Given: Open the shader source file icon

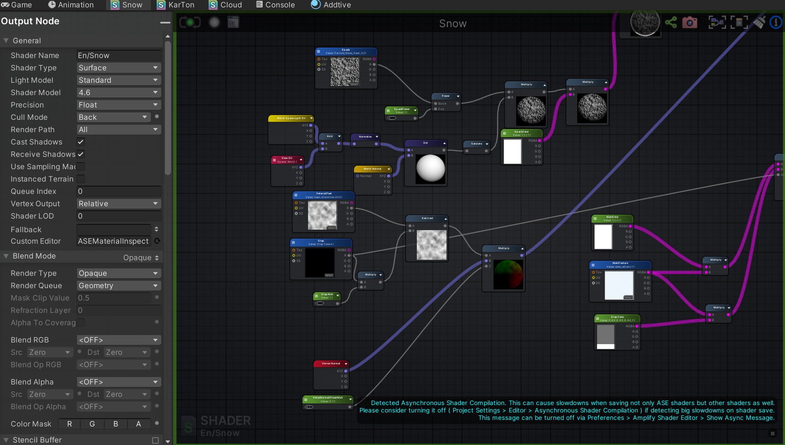Looking at the screenshot, I should (233, 22).
